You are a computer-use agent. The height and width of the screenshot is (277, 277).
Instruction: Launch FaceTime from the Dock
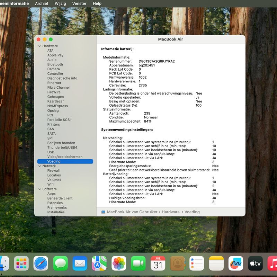point(138,263)
